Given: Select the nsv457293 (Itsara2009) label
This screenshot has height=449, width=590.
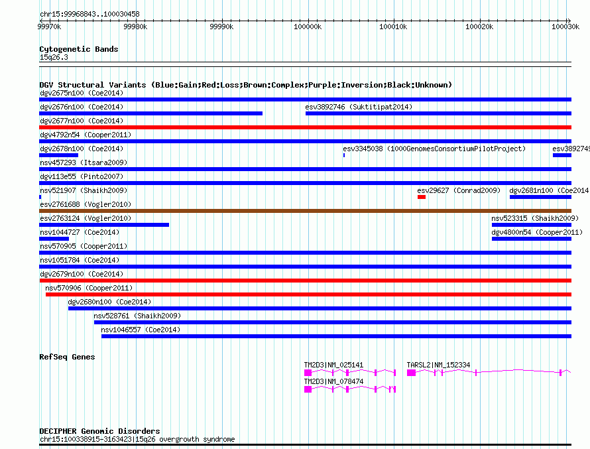Looking at the screenshot, I should [84, 162].
